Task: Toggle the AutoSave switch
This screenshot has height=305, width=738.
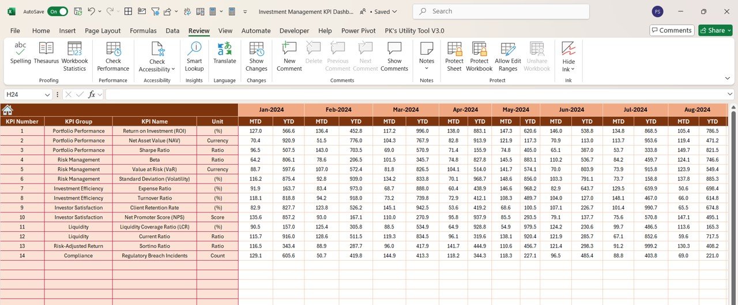Action: [57, 12]
